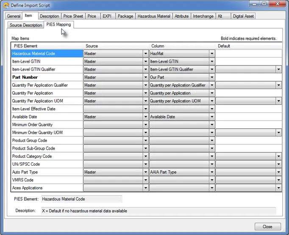Open Column dropdown for Part Number row

(x=211, y=77)
